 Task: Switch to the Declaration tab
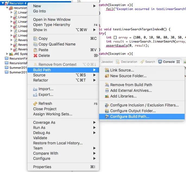(x=129, y=62)
